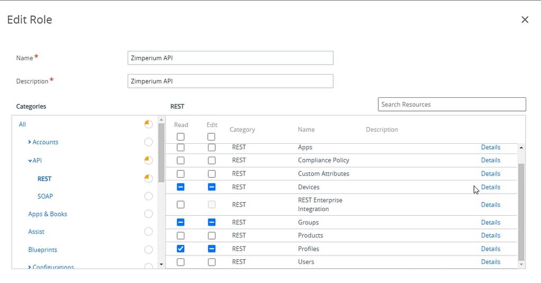Screen dimensions: 541x283
Task: Click the Blueprints permission status circle
Action: point(149,249)
